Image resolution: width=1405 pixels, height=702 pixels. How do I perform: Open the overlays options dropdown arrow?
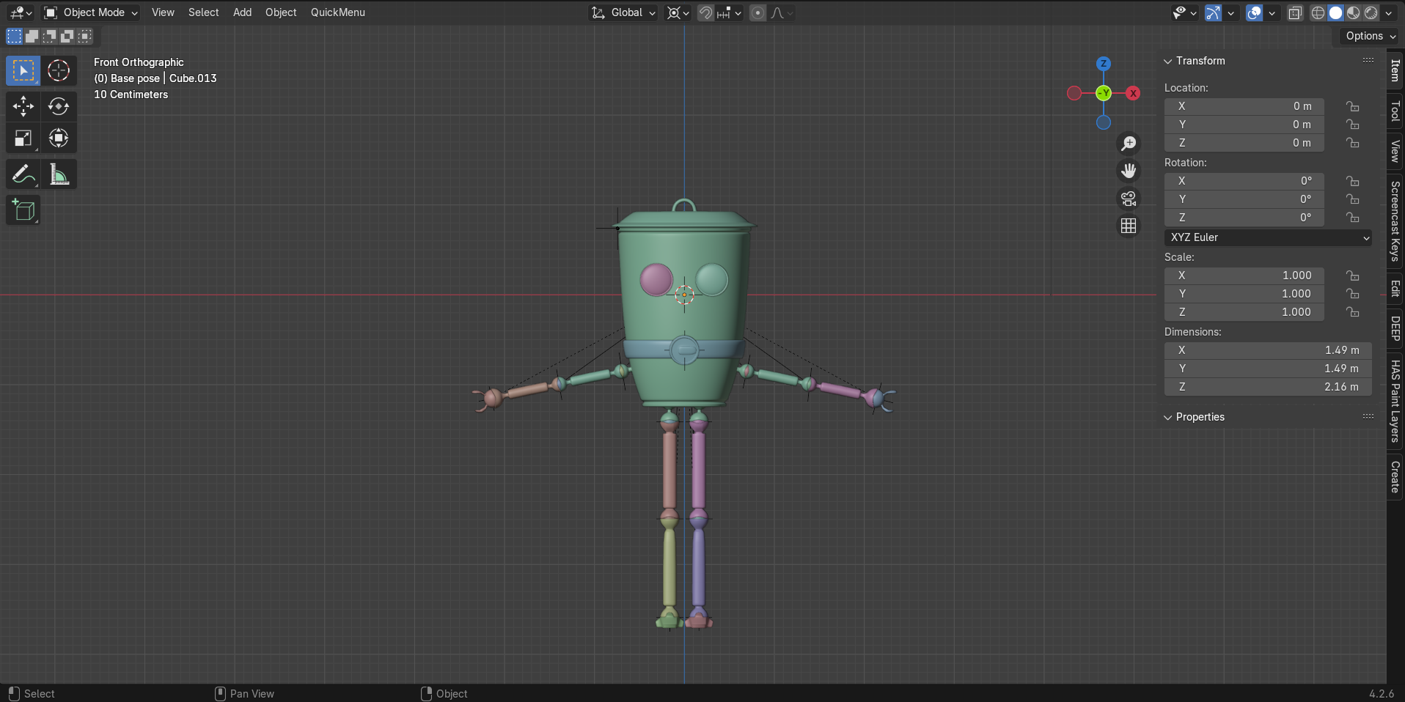tap(1272, 12)
